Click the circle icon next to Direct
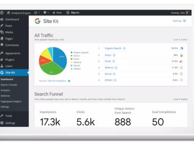The width and height of the screenshot is (194, 146). pos(114,55)
